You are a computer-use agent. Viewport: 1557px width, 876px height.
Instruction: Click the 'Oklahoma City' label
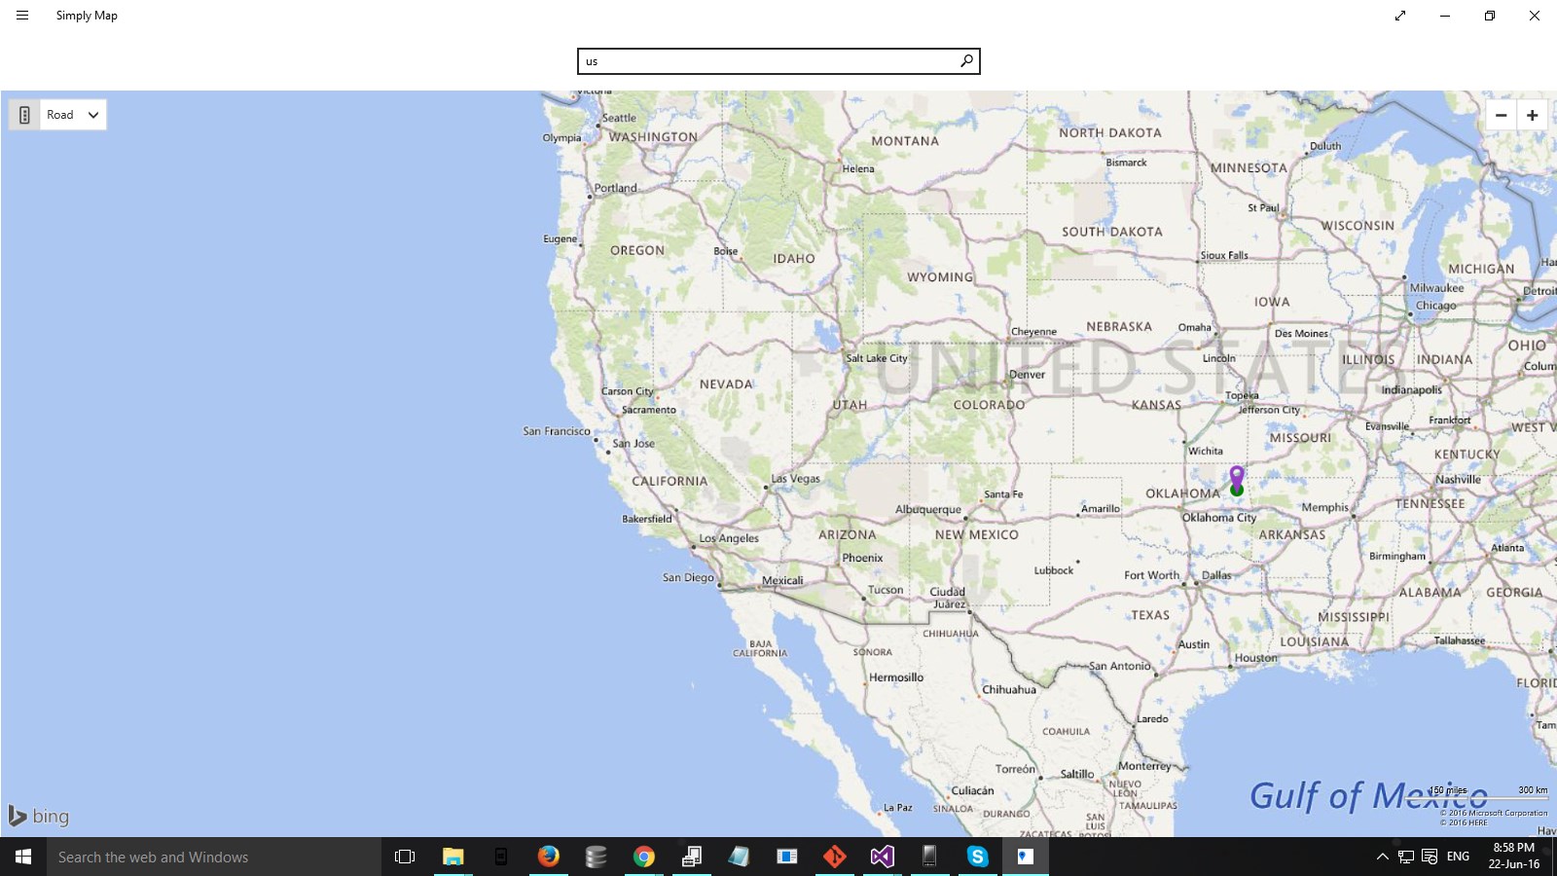(x=1219, y=518)
